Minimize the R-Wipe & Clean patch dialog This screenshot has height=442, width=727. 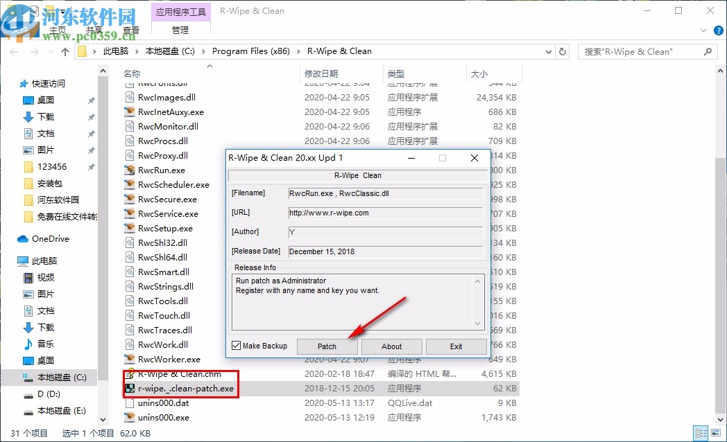pos(411,158)
